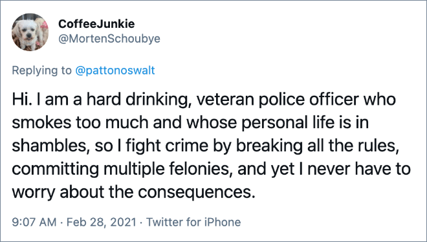Click the word 'shambles' in the tweet
Screen dimensions: 427x242
coord(49,146)
